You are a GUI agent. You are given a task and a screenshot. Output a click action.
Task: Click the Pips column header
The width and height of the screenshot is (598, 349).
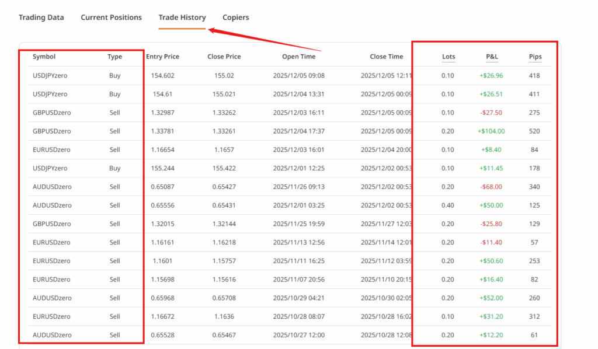tap(535, 57)
